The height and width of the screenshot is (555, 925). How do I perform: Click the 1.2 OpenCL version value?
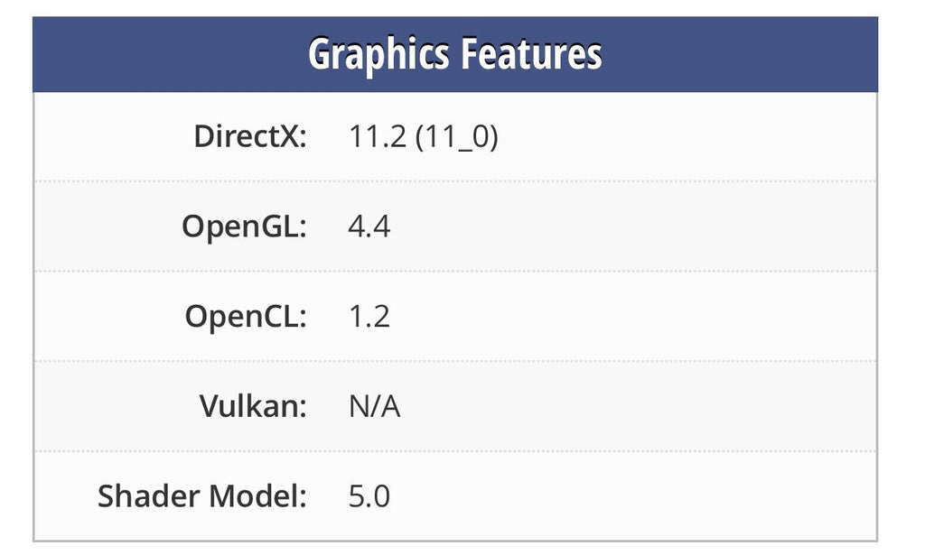[x=369, y=317]
